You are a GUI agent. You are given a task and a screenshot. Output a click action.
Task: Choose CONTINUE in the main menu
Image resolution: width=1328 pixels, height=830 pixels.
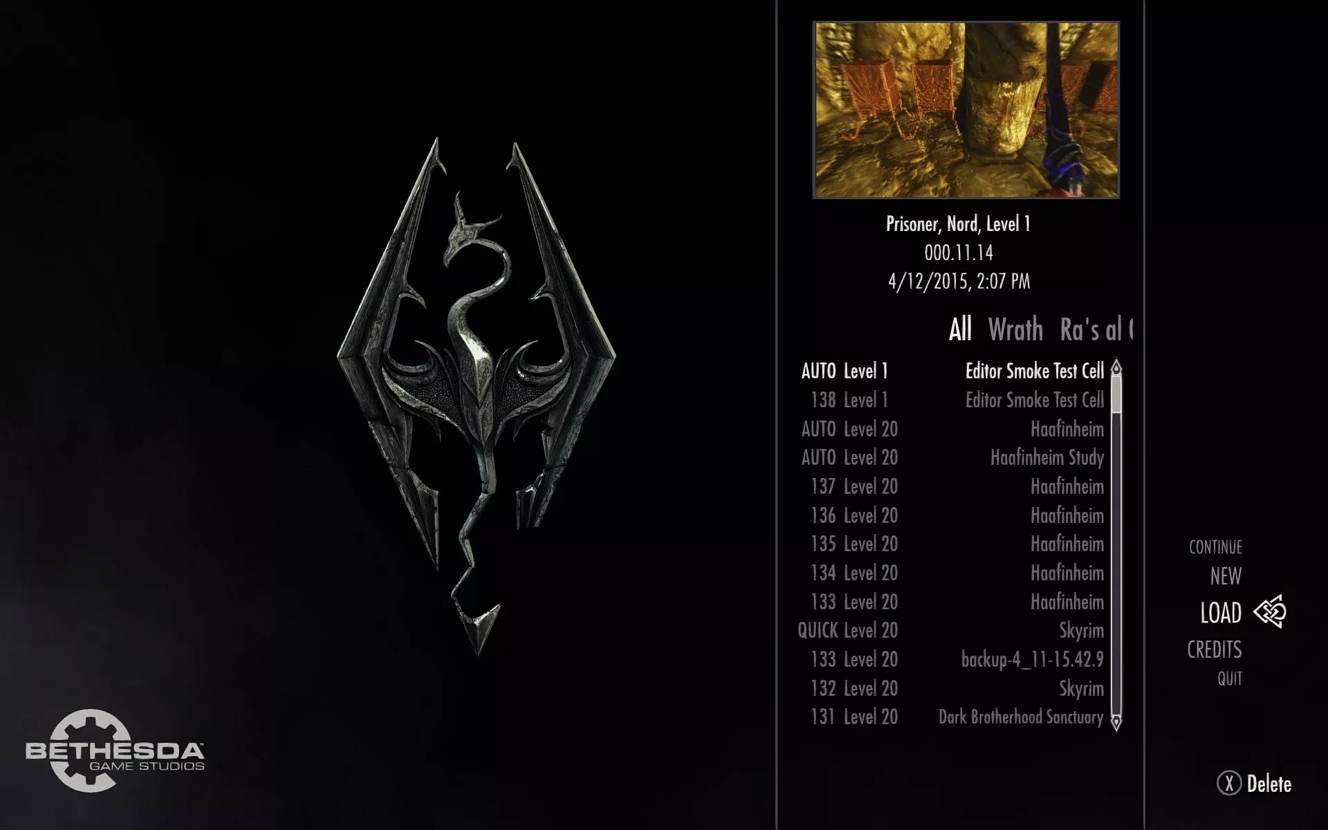click(x=1215, y=547)
